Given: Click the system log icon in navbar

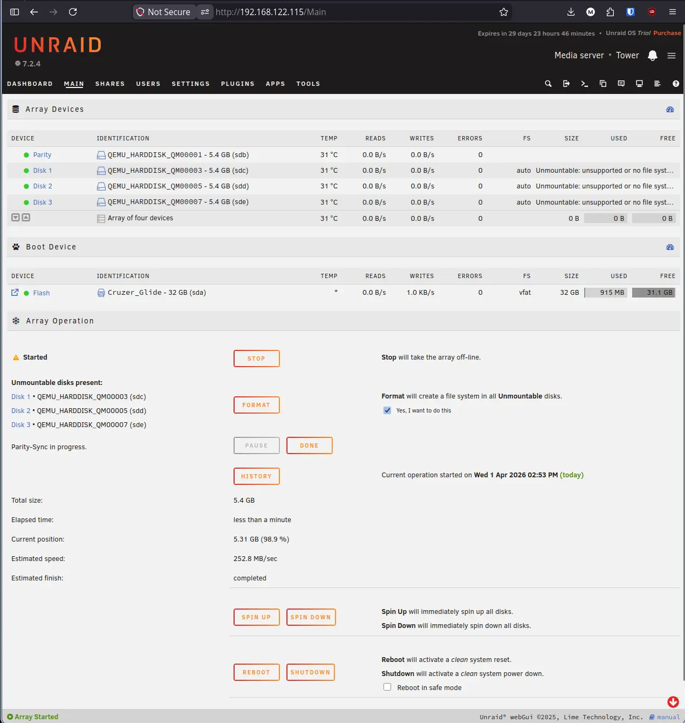Looking at the screenshot, I should point(657,84).
